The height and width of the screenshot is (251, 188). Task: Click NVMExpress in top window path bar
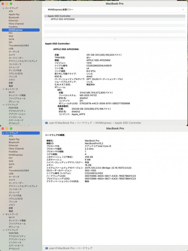click(x=103, y=123)
